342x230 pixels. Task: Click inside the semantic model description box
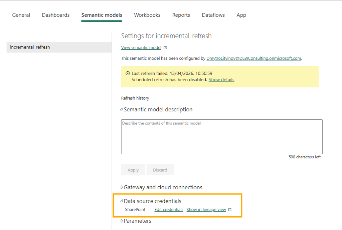tap(221, 137)
